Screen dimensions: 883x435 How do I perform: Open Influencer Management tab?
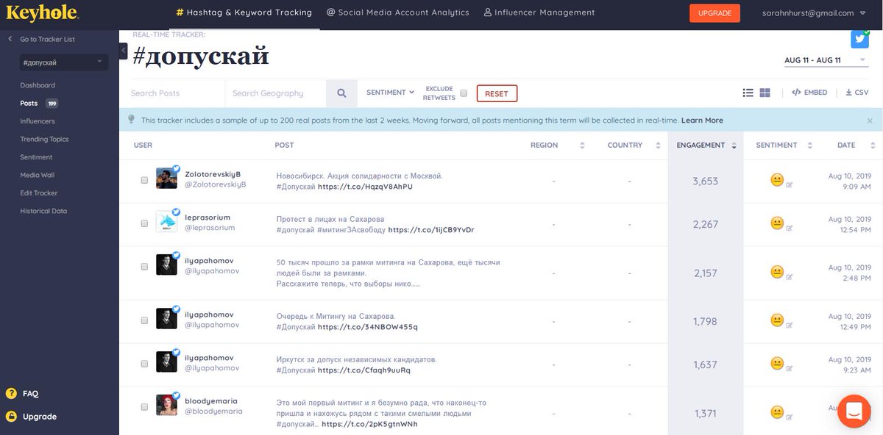coord(539,12)
